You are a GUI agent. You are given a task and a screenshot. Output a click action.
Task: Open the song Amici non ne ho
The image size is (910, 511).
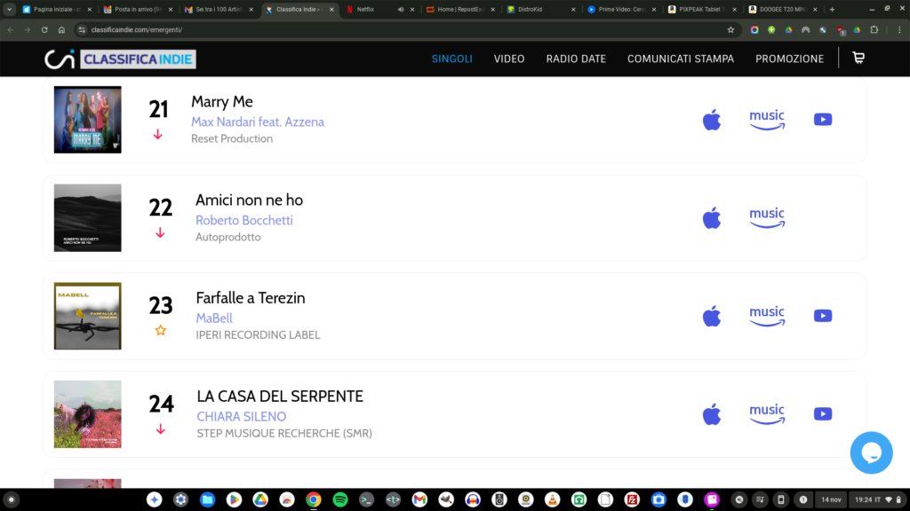click(x=249, y=200)
